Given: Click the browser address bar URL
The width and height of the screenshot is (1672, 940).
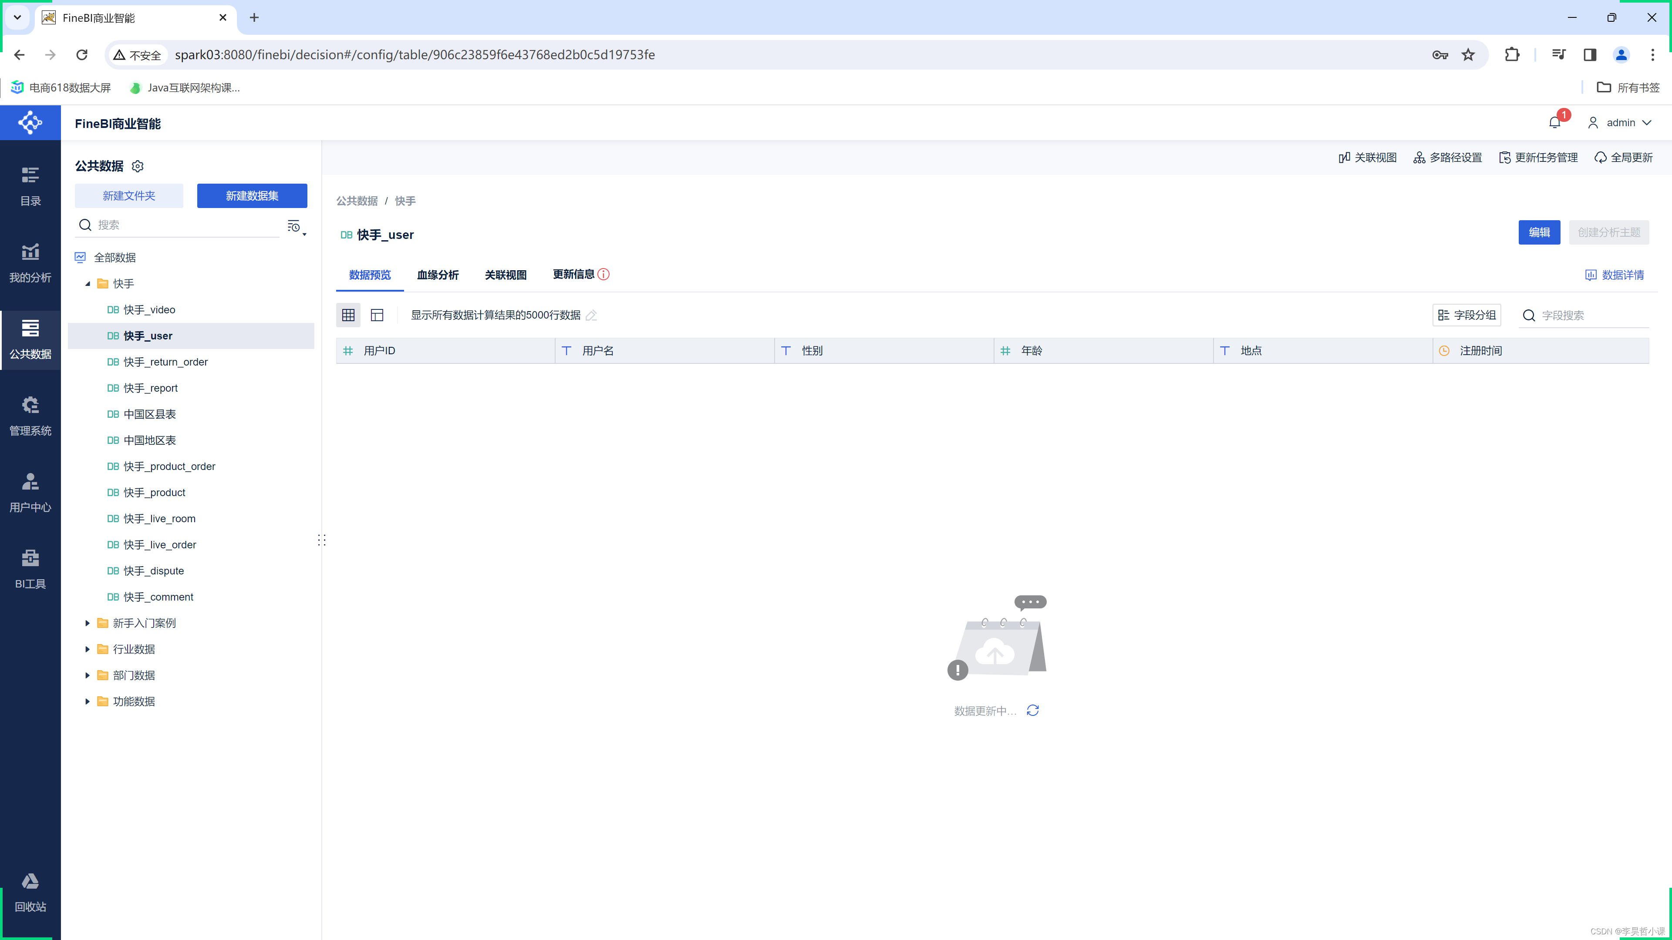Looking at the screenshot, I should (x=415, y=55).
